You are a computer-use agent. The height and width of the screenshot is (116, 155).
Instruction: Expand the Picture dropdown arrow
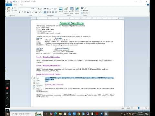[61, 13]
